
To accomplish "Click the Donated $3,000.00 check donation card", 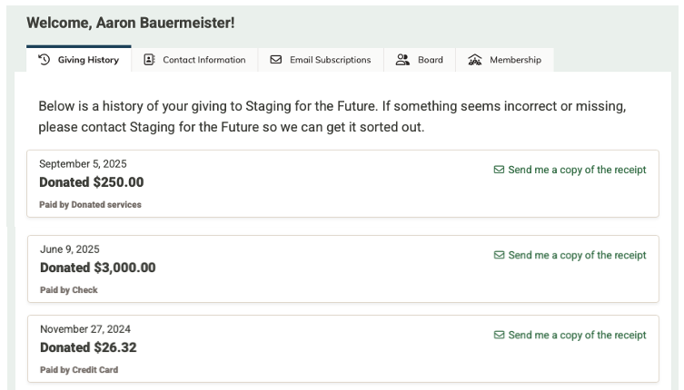I will 273,269.
